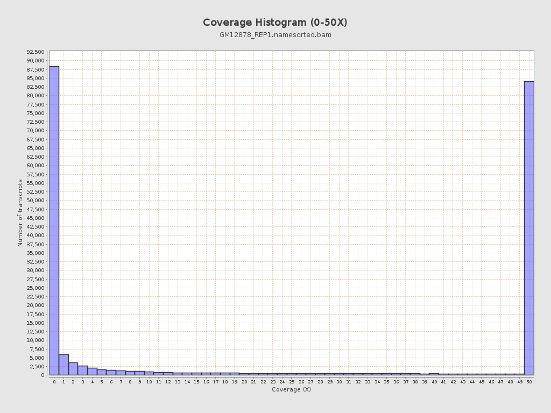The height and width of the screenshot is (413, 551).
Task: Click the bar above coverage value 1
Action: (x=63, y=365)
